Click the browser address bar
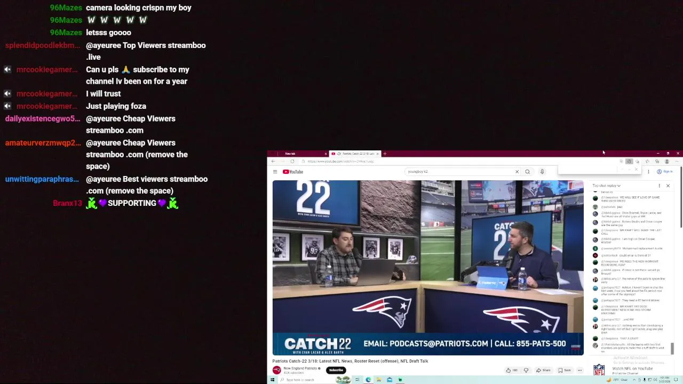This screenshot has height=384, width=683. (459, 161)
